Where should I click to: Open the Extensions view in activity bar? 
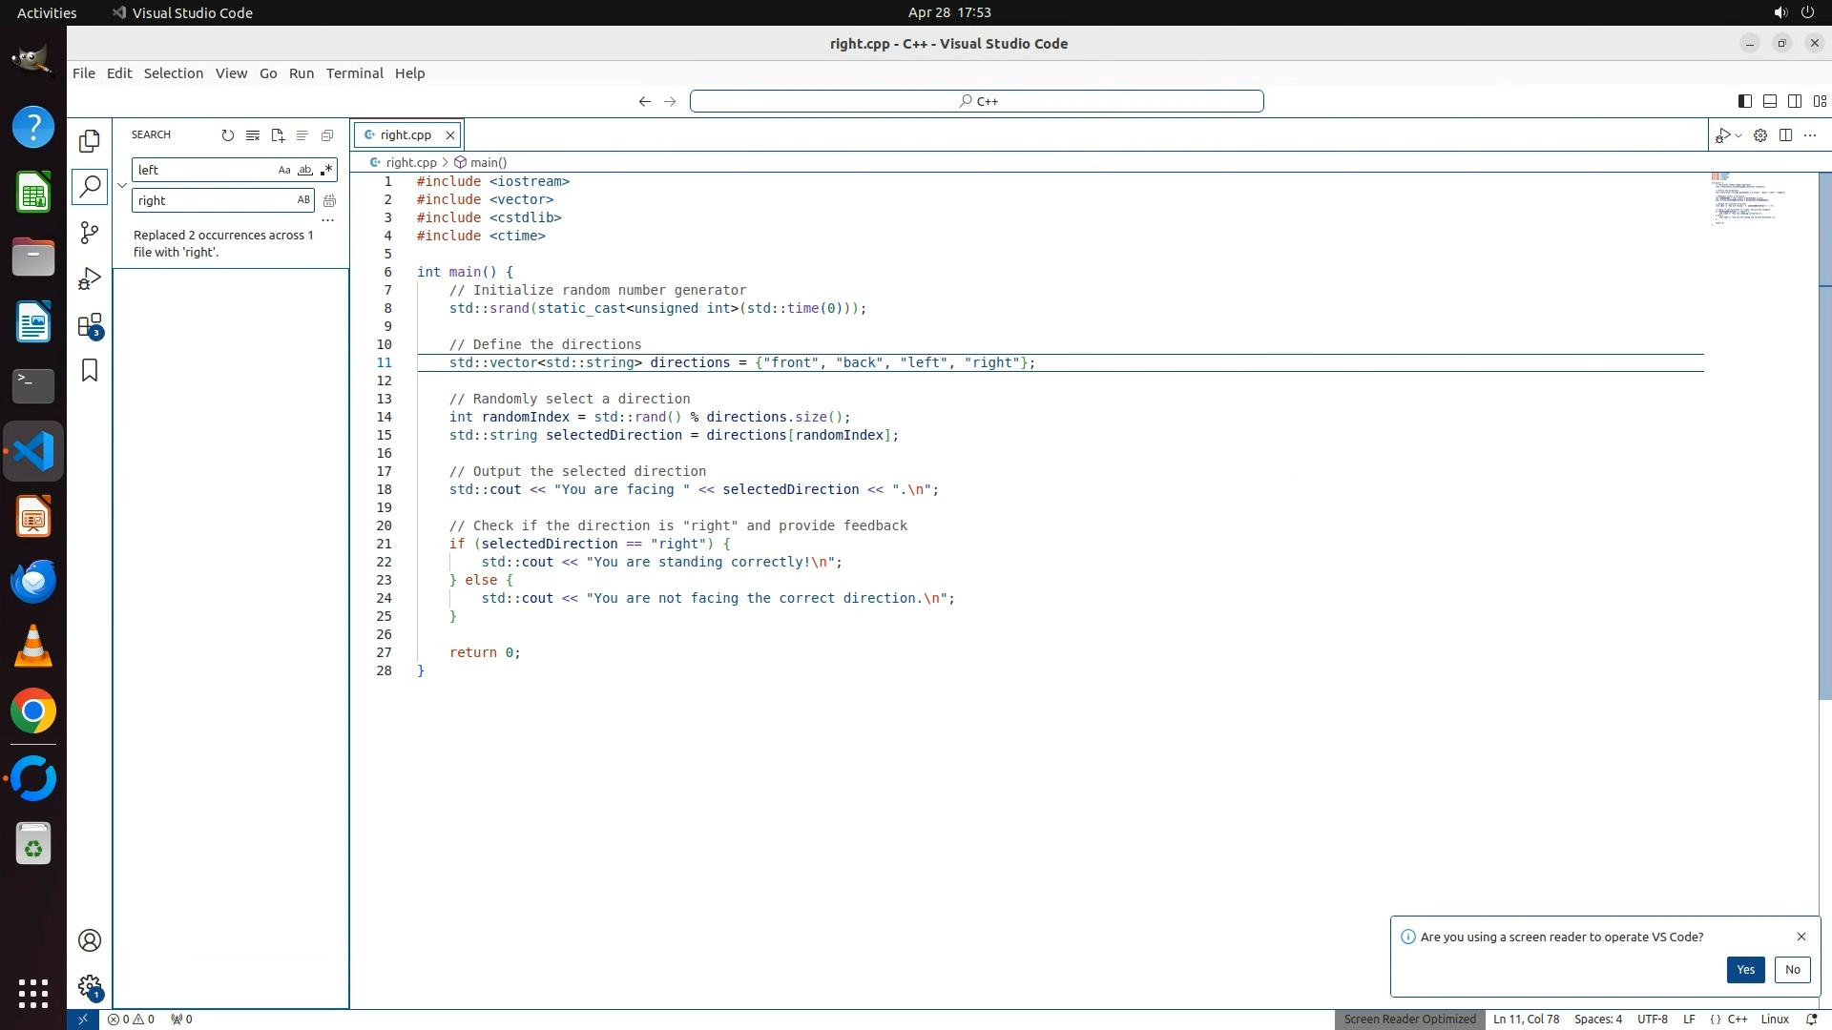[90, 325]
